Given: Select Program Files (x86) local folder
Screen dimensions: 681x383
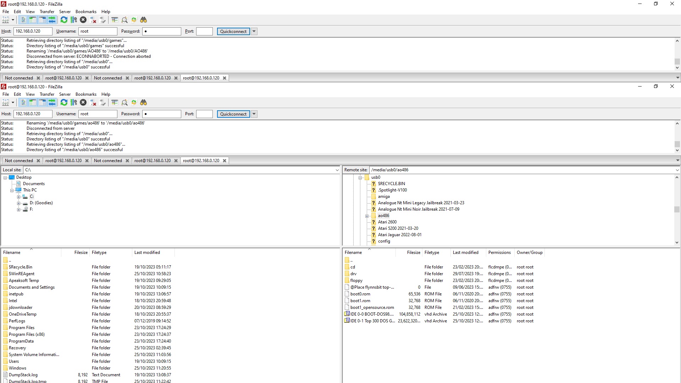Looking at the screenshot, I should pos(27,334).
